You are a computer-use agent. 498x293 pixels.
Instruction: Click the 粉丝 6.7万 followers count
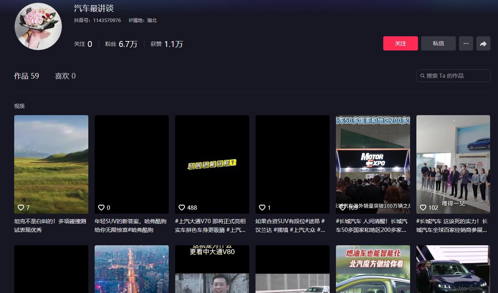(x=121, y=44)
